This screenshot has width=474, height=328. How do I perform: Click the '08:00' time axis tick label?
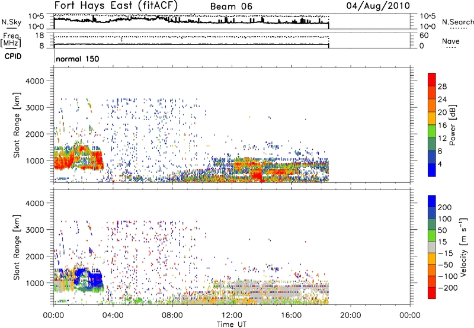coord(172,316)
